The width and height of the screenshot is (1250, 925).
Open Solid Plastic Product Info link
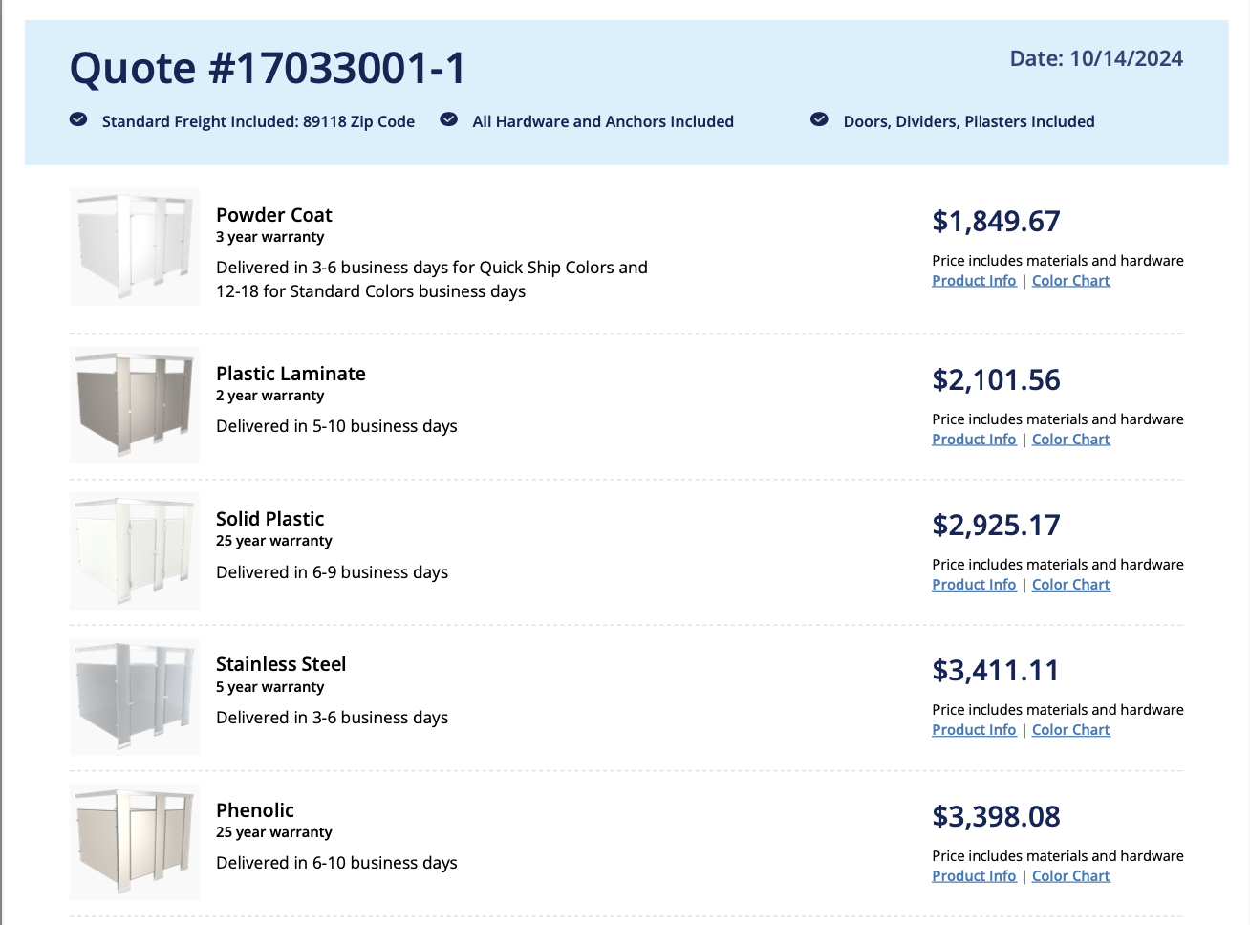tap(974, 585)
